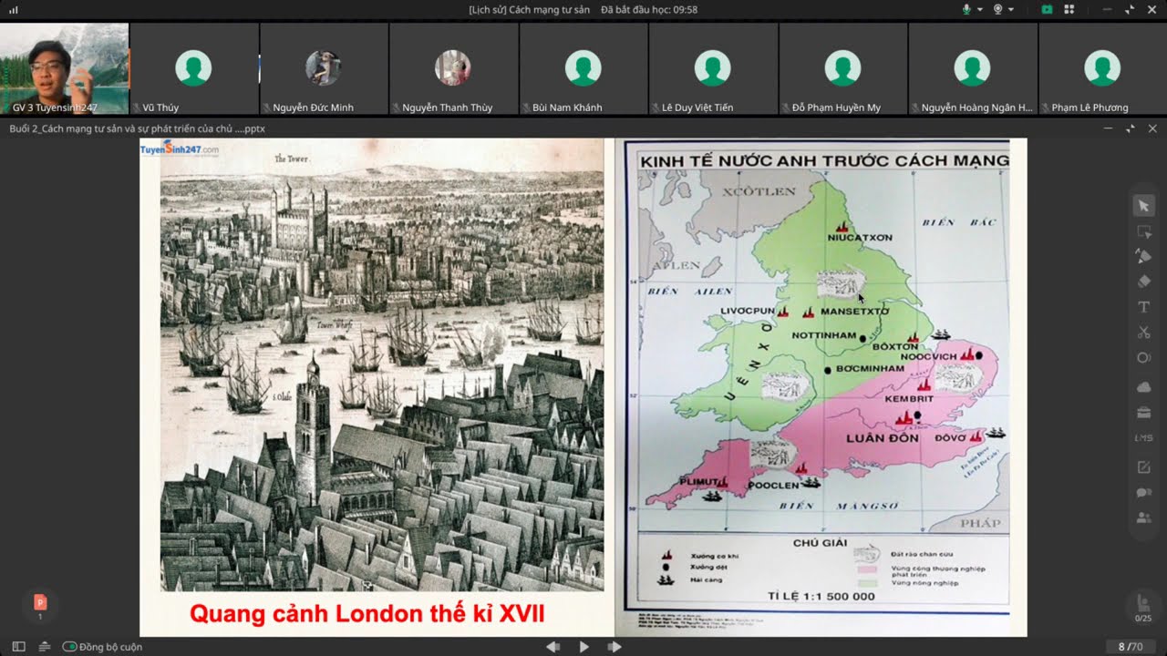1167x656 pixels.
Task: Open the participants list icon
Action: click(1143, 518)
